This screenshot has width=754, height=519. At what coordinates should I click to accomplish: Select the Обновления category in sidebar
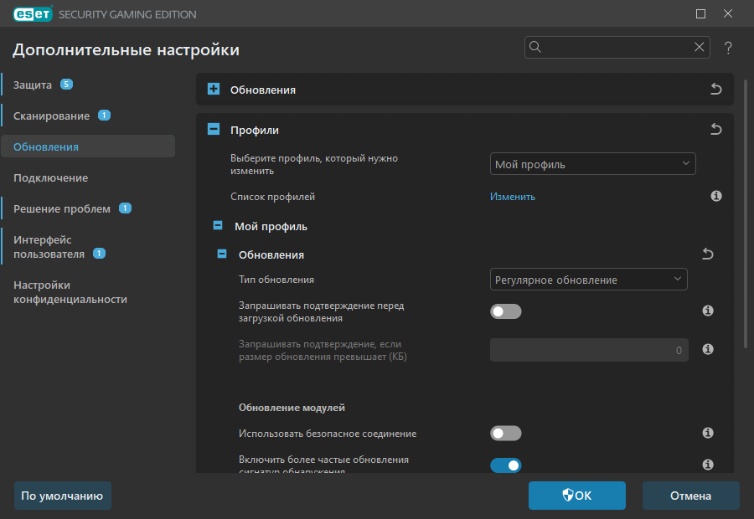tap(88, 146)
